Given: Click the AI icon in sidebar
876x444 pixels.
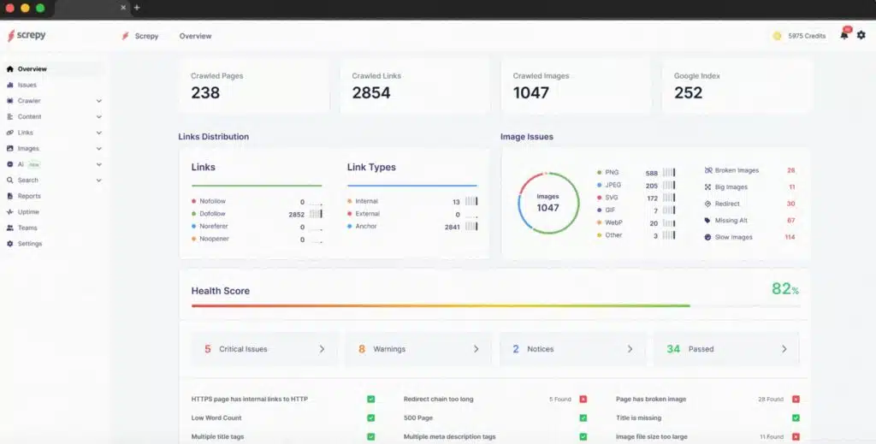Looking at the screenshot, I should (x=9, y=165).
